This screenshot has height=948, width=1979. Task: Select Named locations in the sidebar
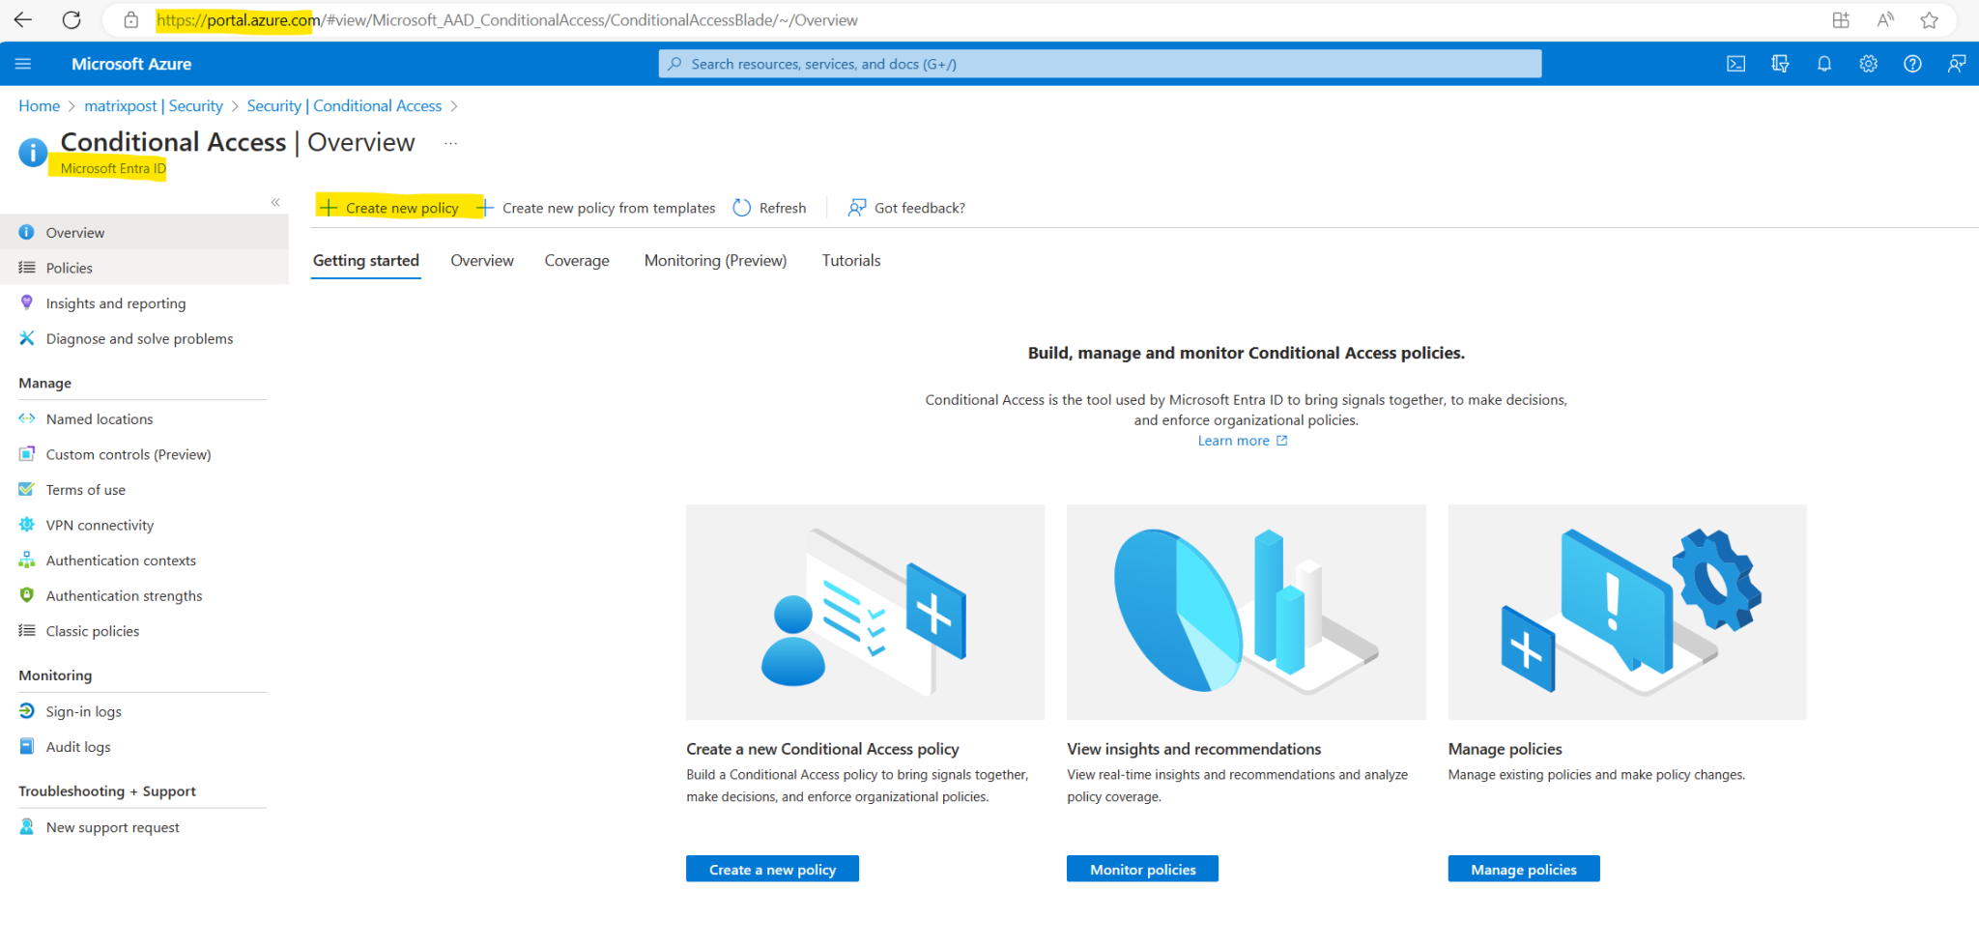(x=100, y=418)
